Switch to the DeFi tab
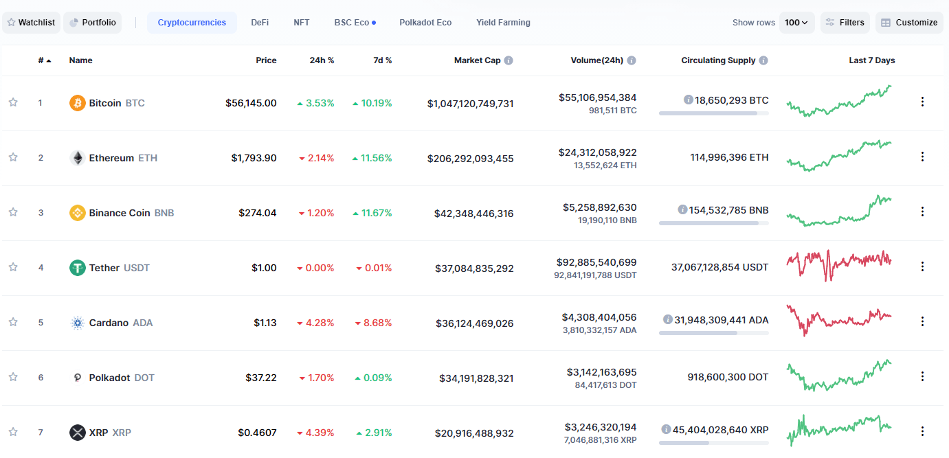Screen dimensions: 949x458 (x=260, y=23)
